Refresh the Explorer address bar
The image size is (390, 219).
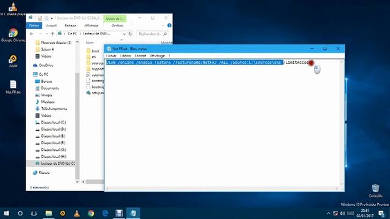[x=130, y=34]
